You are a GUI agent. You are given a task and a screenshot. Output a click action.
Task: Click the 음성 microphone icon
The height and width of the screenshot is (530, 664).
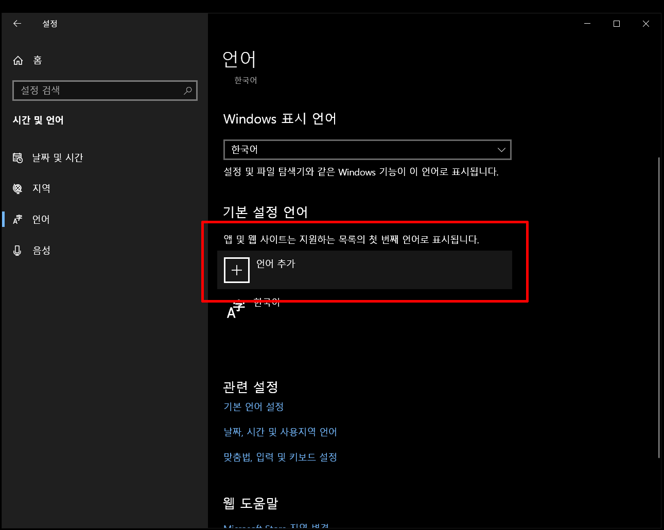pyautogui.click(x=18, y=251)
